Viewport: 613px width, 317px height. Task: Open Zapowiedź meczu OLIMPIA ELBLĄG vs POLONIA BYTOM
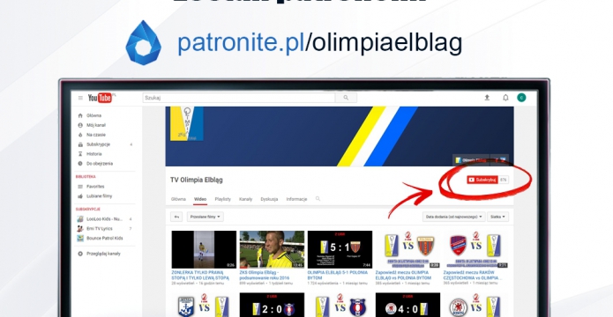coord(403,276)
